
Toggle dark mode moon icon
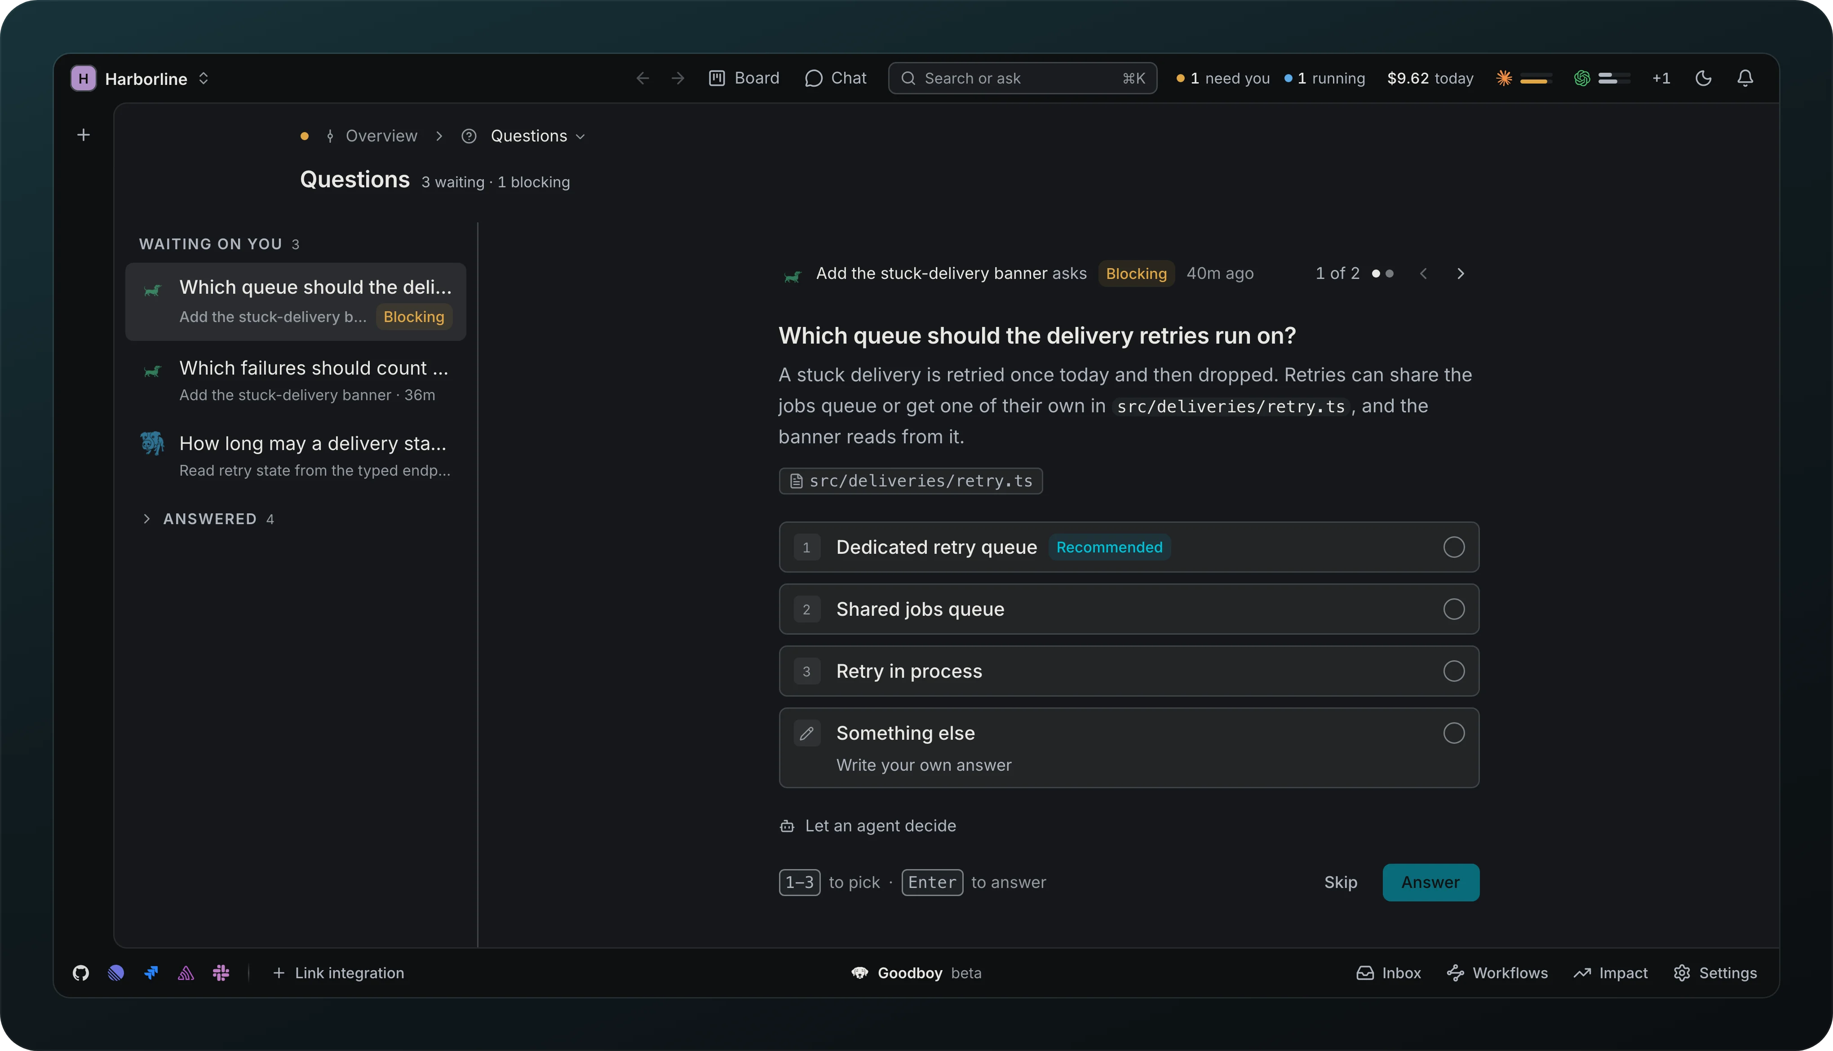tap(1704, 78)
